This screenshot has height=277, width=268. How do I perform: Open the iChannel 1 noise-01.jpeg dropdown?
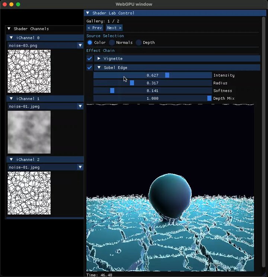(x=45, y=106)
